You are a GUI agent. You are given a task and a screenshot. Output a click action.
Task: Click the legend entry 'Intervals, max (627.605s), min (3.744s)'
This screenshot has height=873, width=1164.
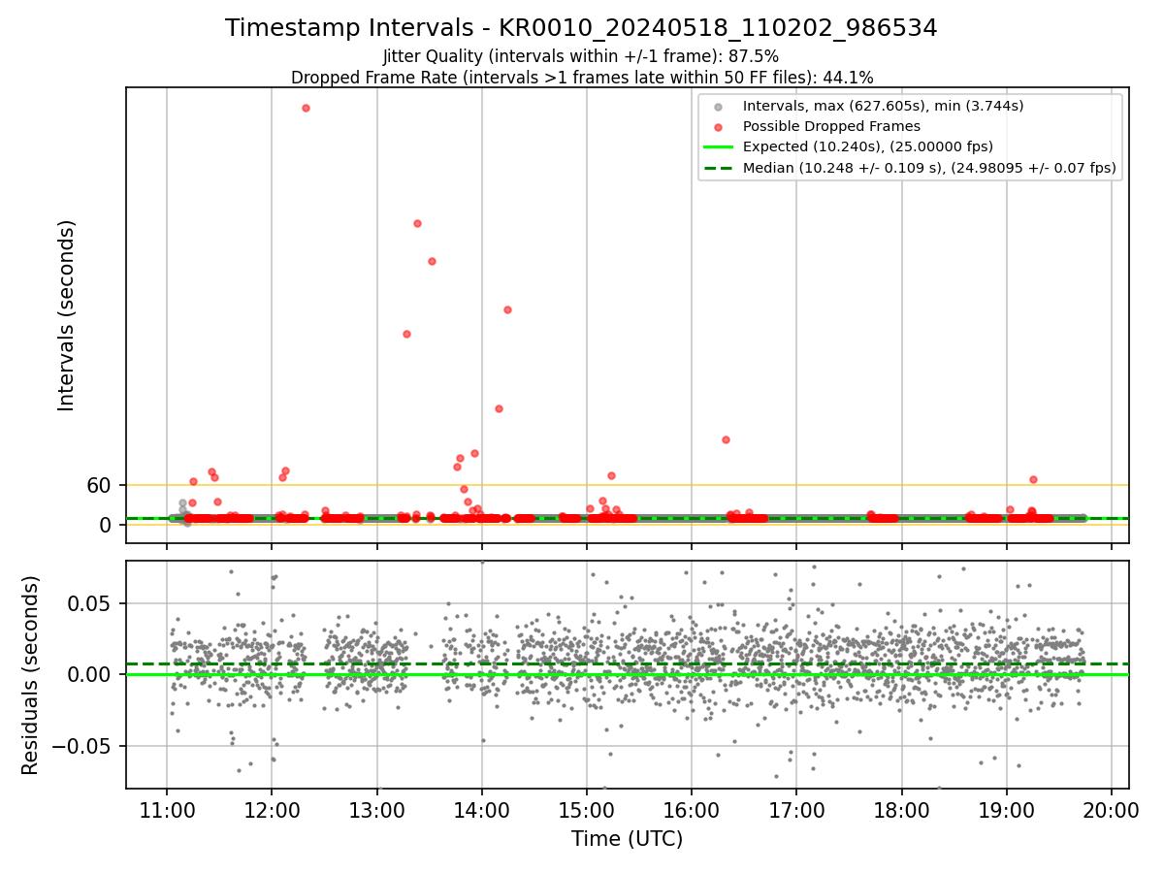pos(883,106)
